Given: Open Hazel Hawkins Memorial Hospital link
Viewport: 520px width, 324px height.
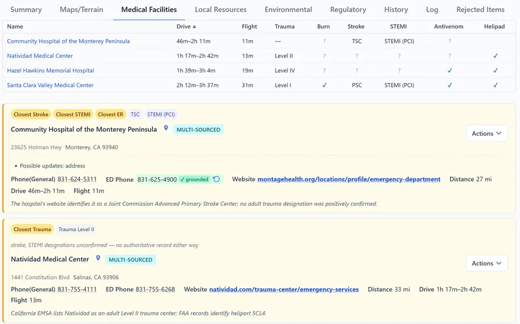Looking at the screenshot, I should [x=51, y=70].
